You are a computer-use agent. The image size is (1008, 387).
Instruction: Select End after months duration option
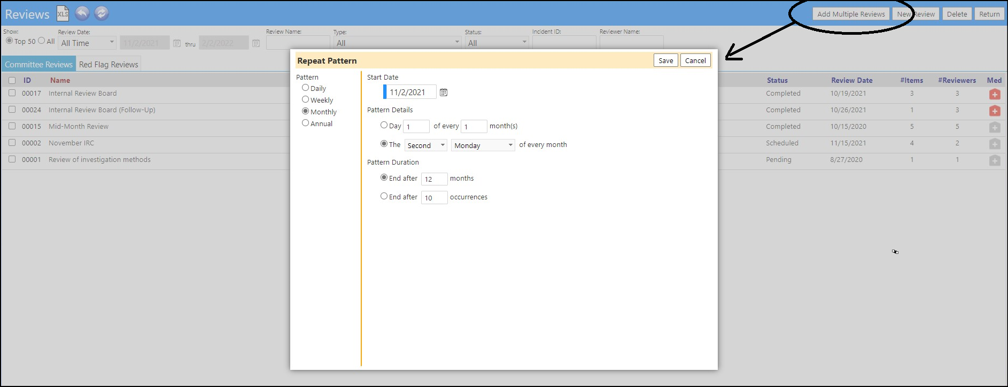coord(384,177)
